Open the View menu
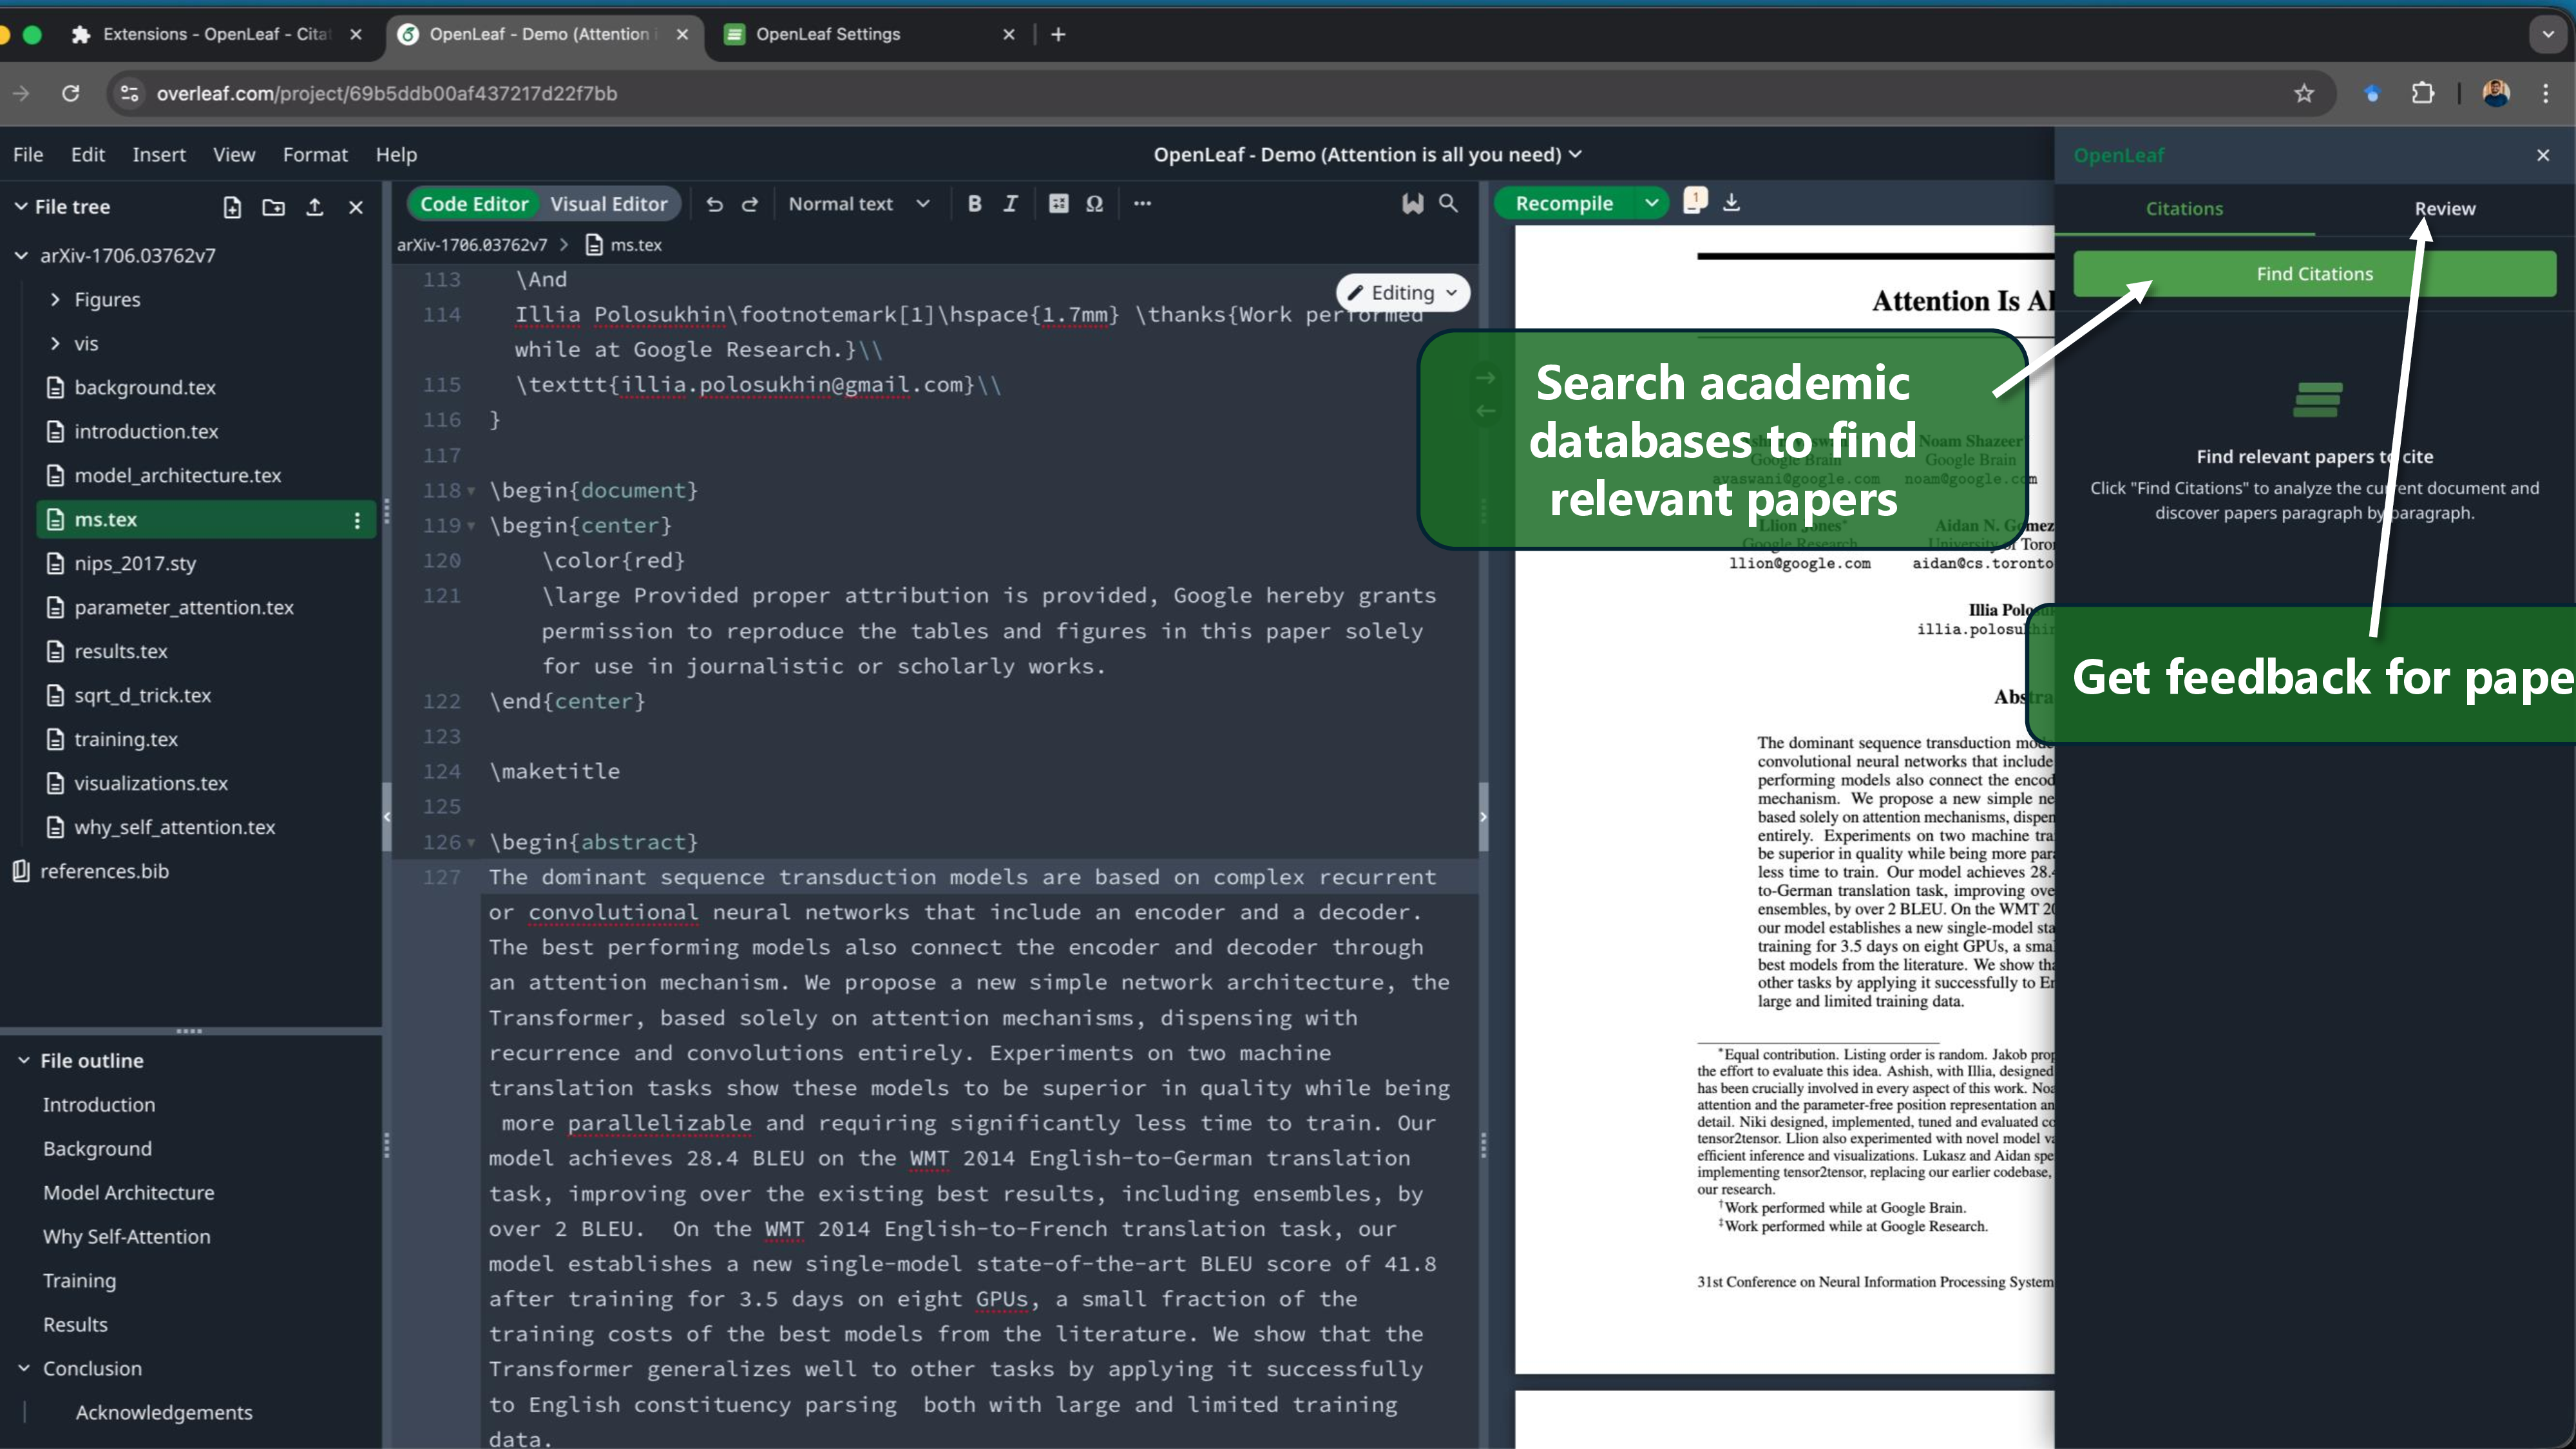 tap(234, 155)
